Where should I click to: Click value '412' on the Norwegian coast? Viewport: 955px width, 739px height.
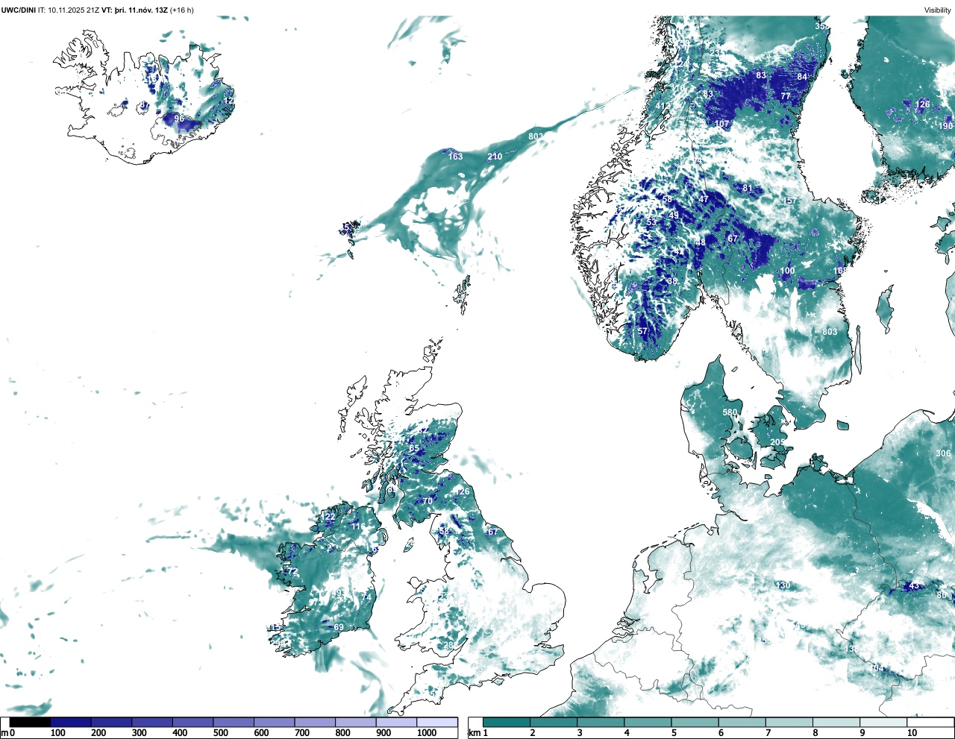tap(663, 107)
